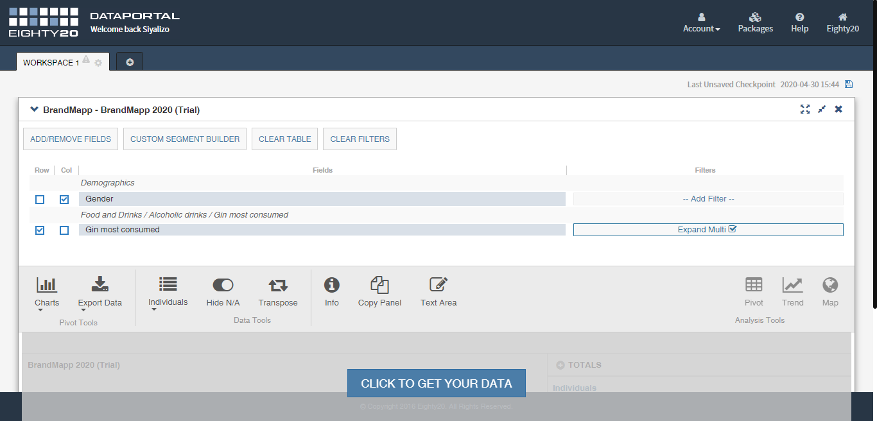Open Workspace 1 settings gear
This screenshot has width=877, height=421.
pos(98,63)
